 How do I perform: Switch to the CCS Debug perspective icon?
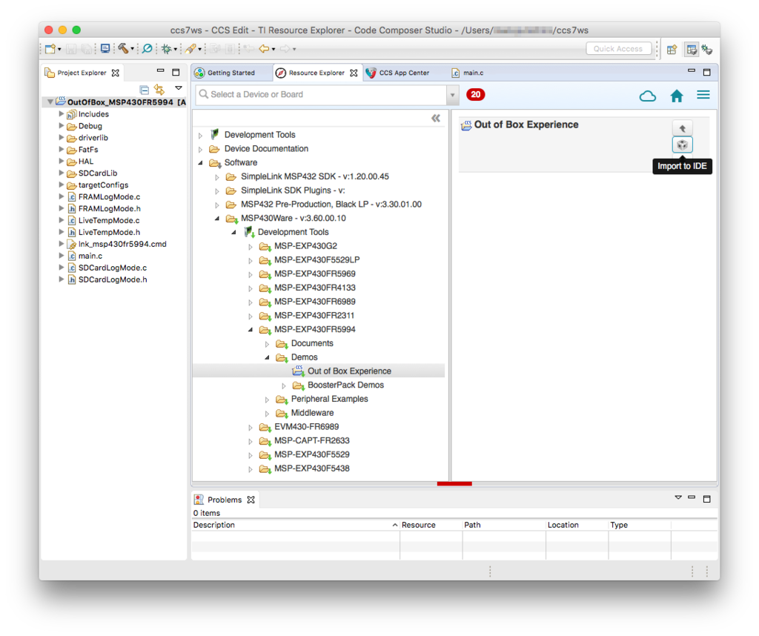coord(706,50)
